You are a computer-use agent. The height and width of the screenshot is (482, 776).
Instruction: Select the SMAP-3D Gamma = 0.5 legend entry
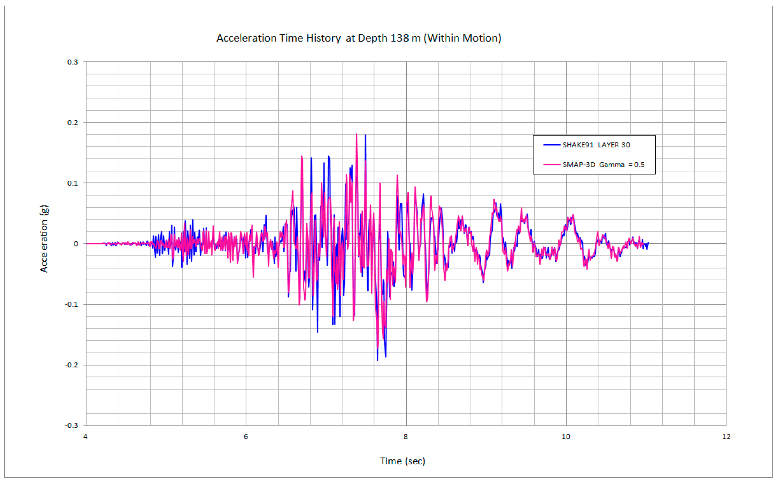coord(603,165)
